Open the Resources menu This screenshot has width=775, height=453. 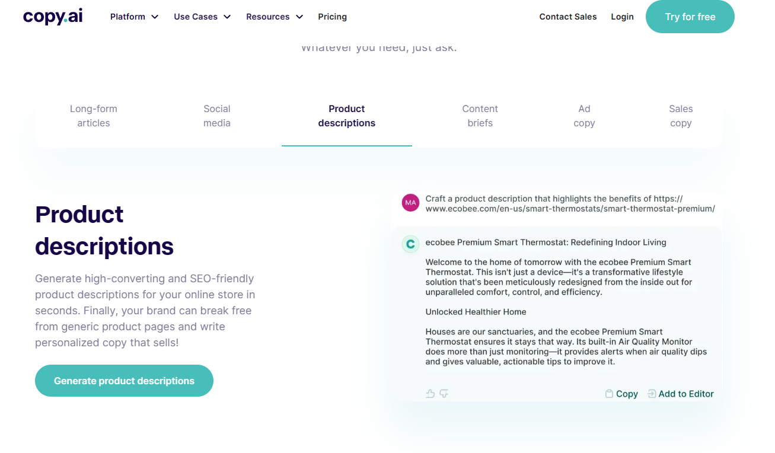point(275,17)
